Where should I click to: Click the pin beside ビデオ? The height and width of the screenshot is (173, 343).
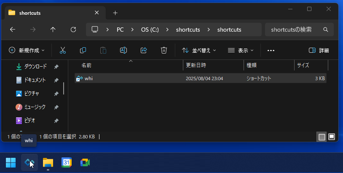pyautogui.click(x=56, y=121)
